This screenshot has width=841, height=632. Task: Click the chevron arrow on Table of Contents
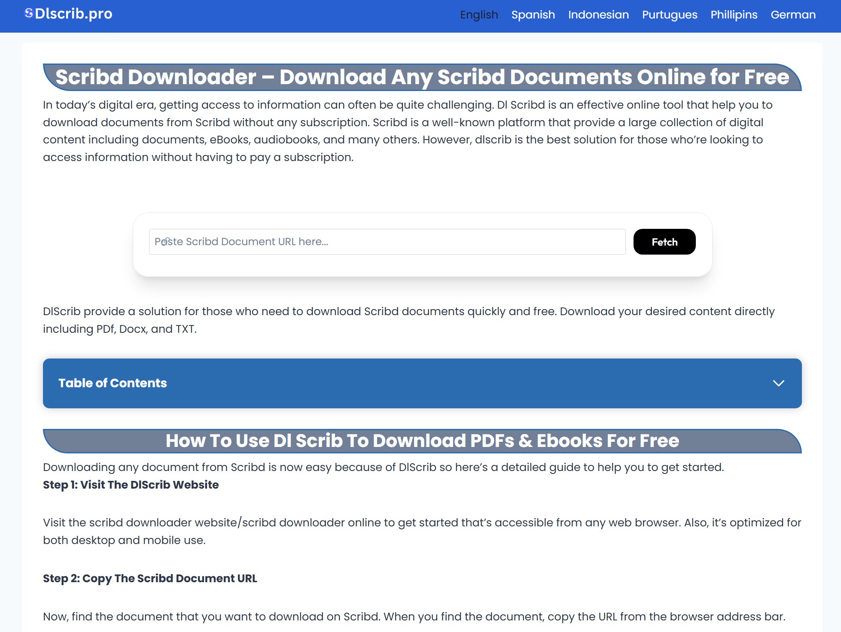pos(780,384)
